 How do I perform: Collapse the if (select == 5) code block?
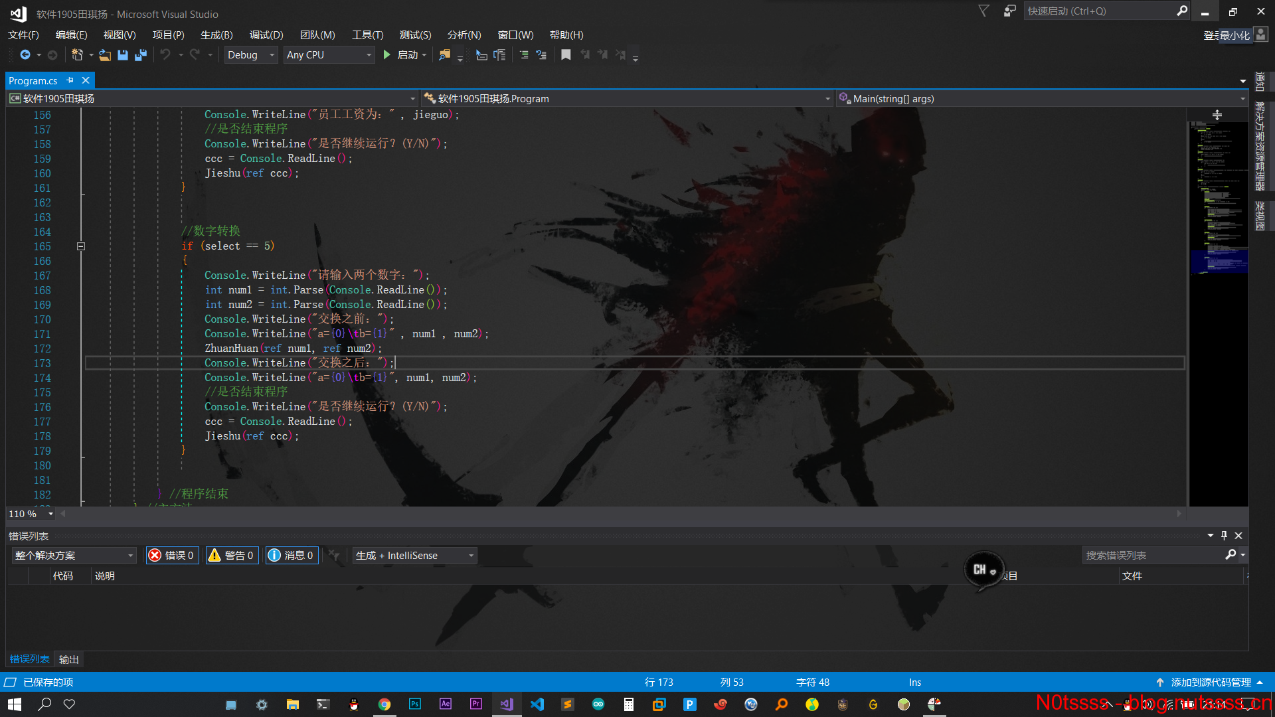(81, 246)
